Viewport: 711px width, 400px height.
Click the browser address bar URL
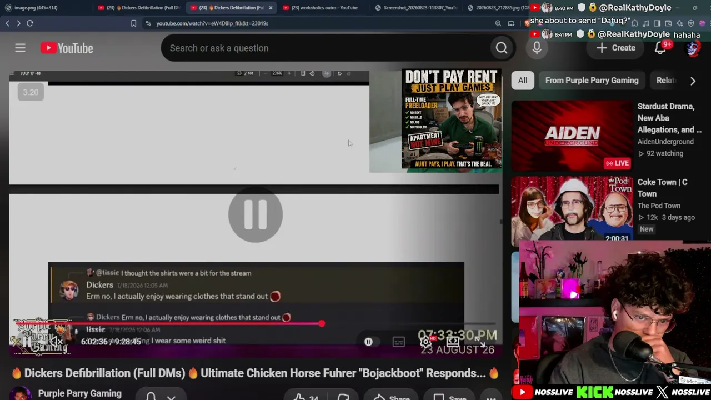(x=212, y=23)
